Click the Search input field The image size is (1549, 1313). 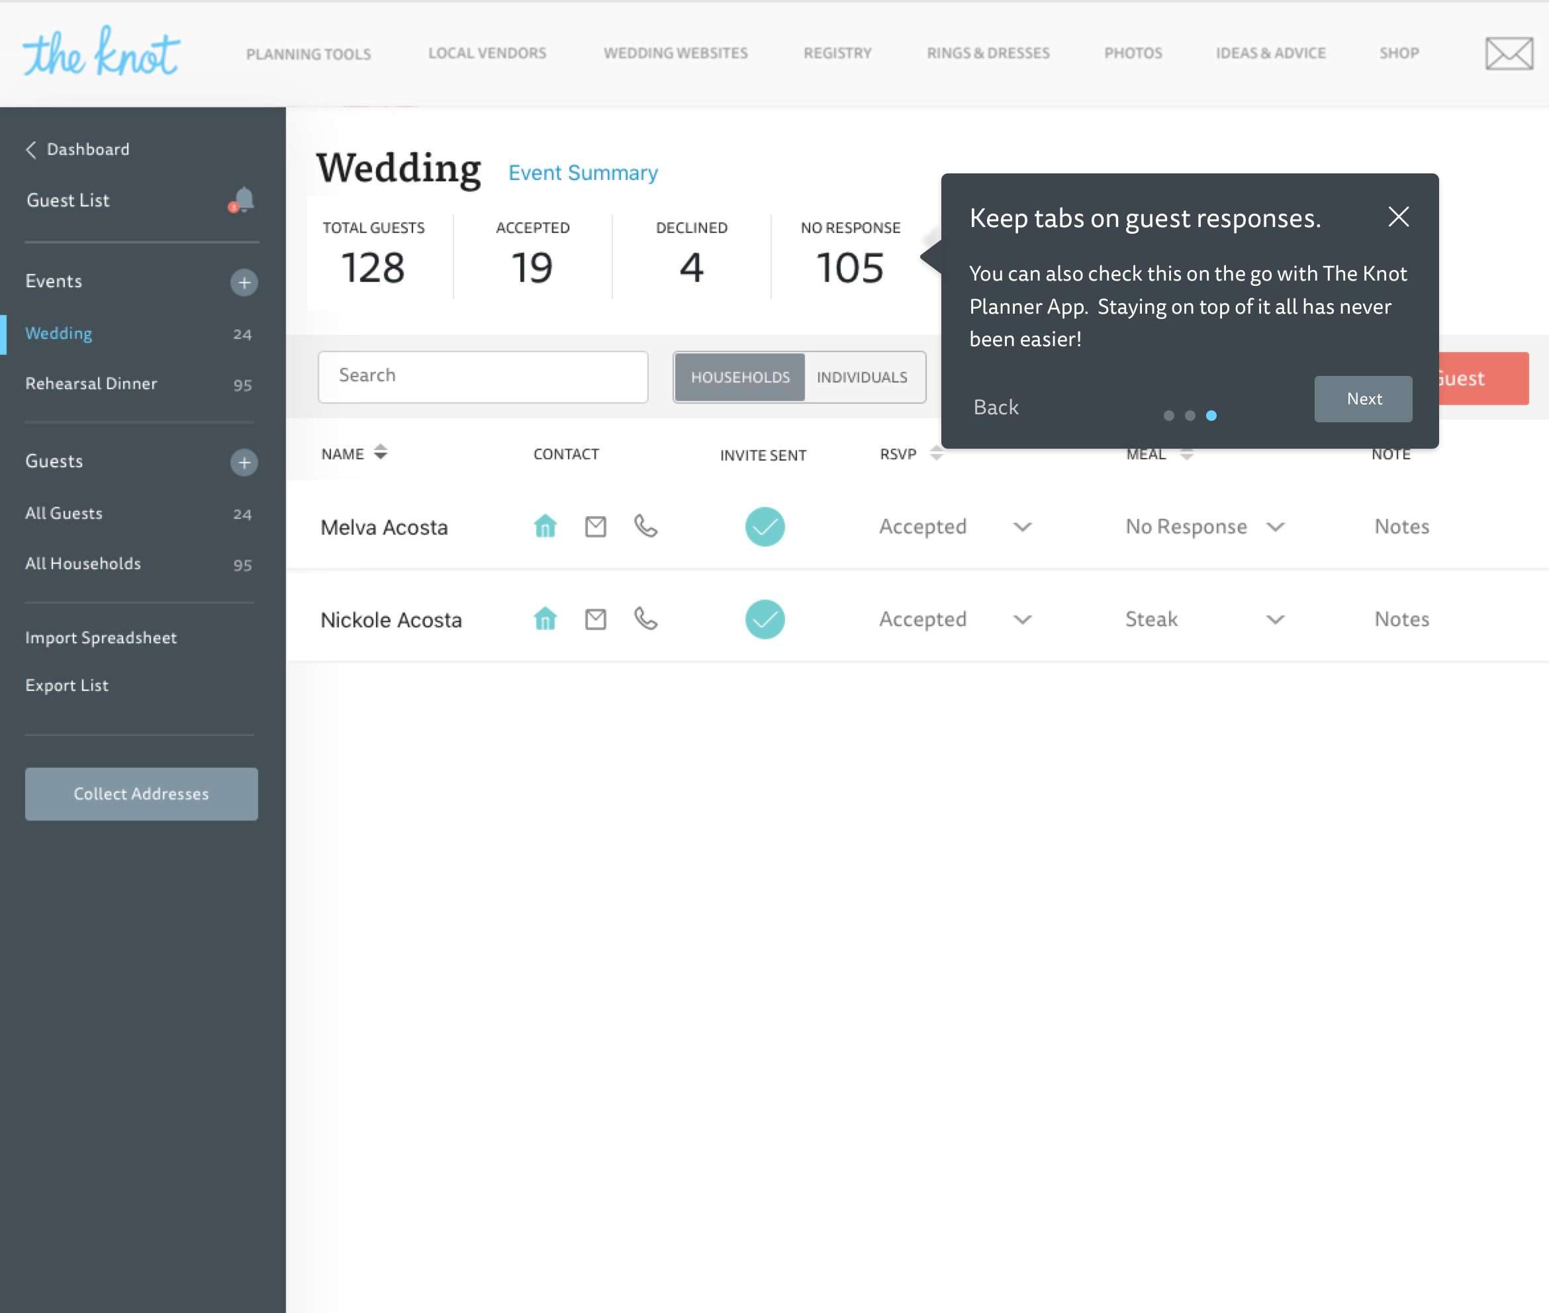point(483,377)
